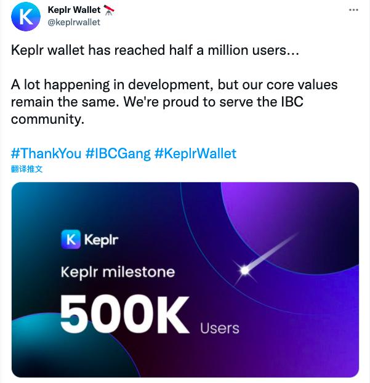Screen dimensions: 370x383
Task: Click the telescope emoji beside the name
Action: coord(108,10)
